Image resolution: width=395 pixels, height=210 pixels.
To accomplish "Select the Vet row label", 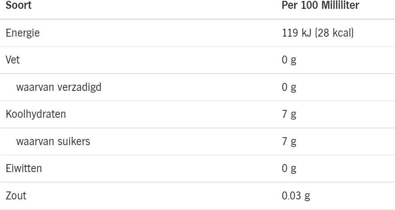I will coord(13,60).
